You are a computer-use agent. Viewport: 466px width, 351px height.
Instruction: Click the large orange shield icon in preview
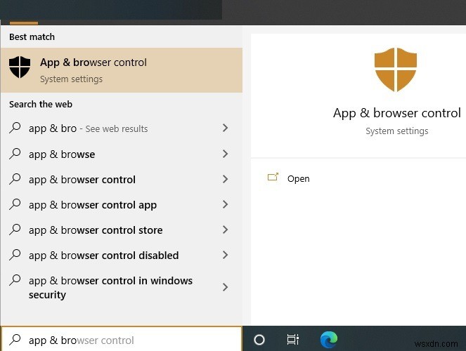click(x=395, y=69)
